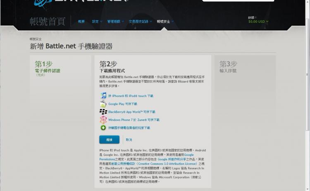Click the BlackBerry logo icon
310x191 pixels.
point(103,112)
